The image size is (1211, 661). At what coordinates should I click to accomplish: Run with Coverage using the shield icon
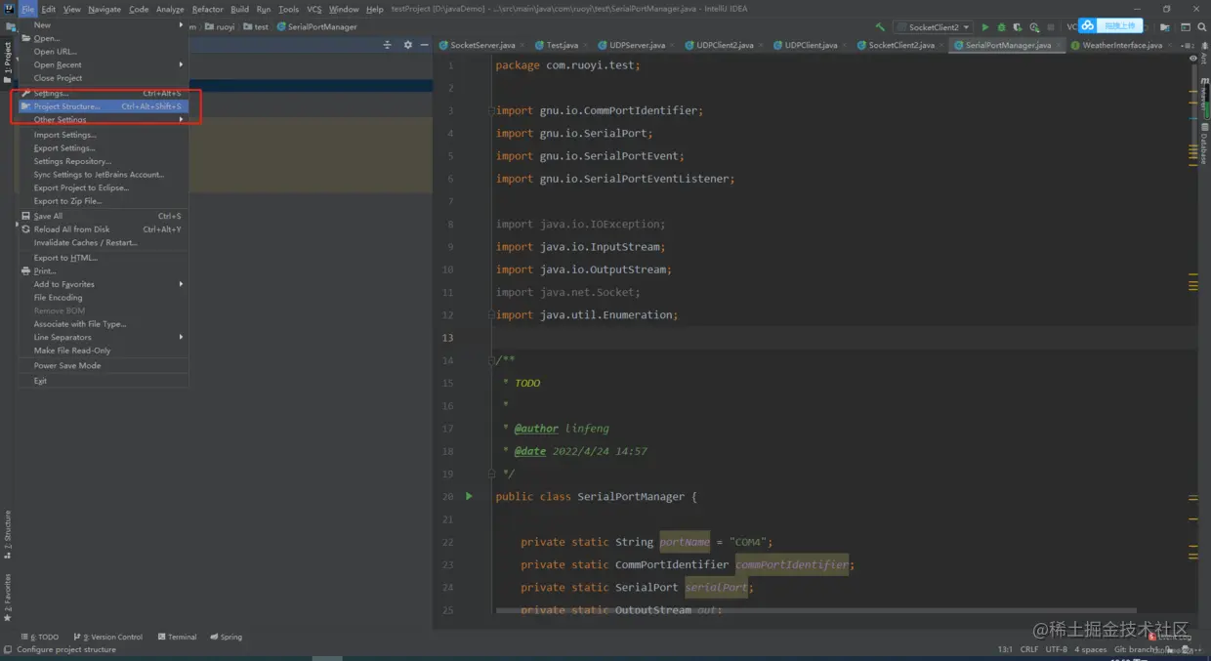[1018, 27]
